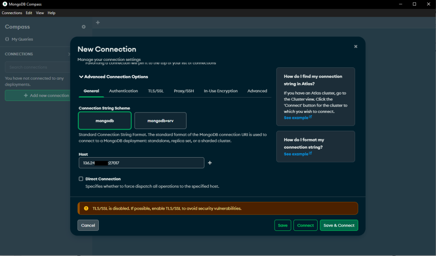The height and width of the screenshot is (256, 436).
Task: Maximize the MongoDB Compass window
Action: tap(414, 4)
